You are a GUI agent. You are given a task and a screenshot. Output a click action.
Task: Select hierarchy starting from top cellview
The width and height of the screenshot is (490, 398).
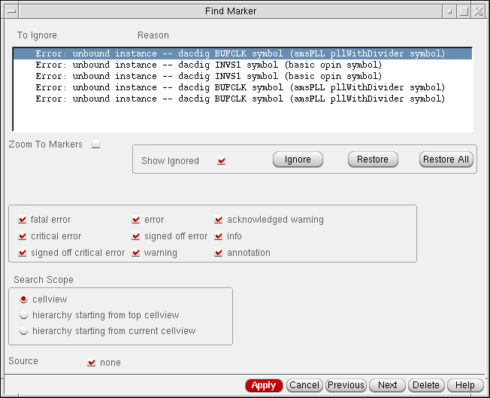pyautogui.click(x=24, y=315)
